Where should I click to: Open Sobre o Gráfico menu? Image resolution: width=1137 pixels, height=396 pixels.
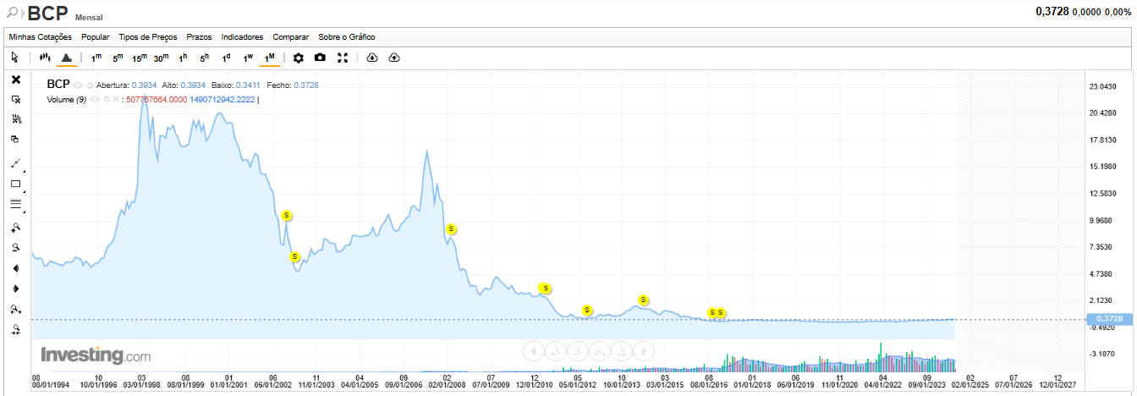pyautogui.click(x=347, y=37)
